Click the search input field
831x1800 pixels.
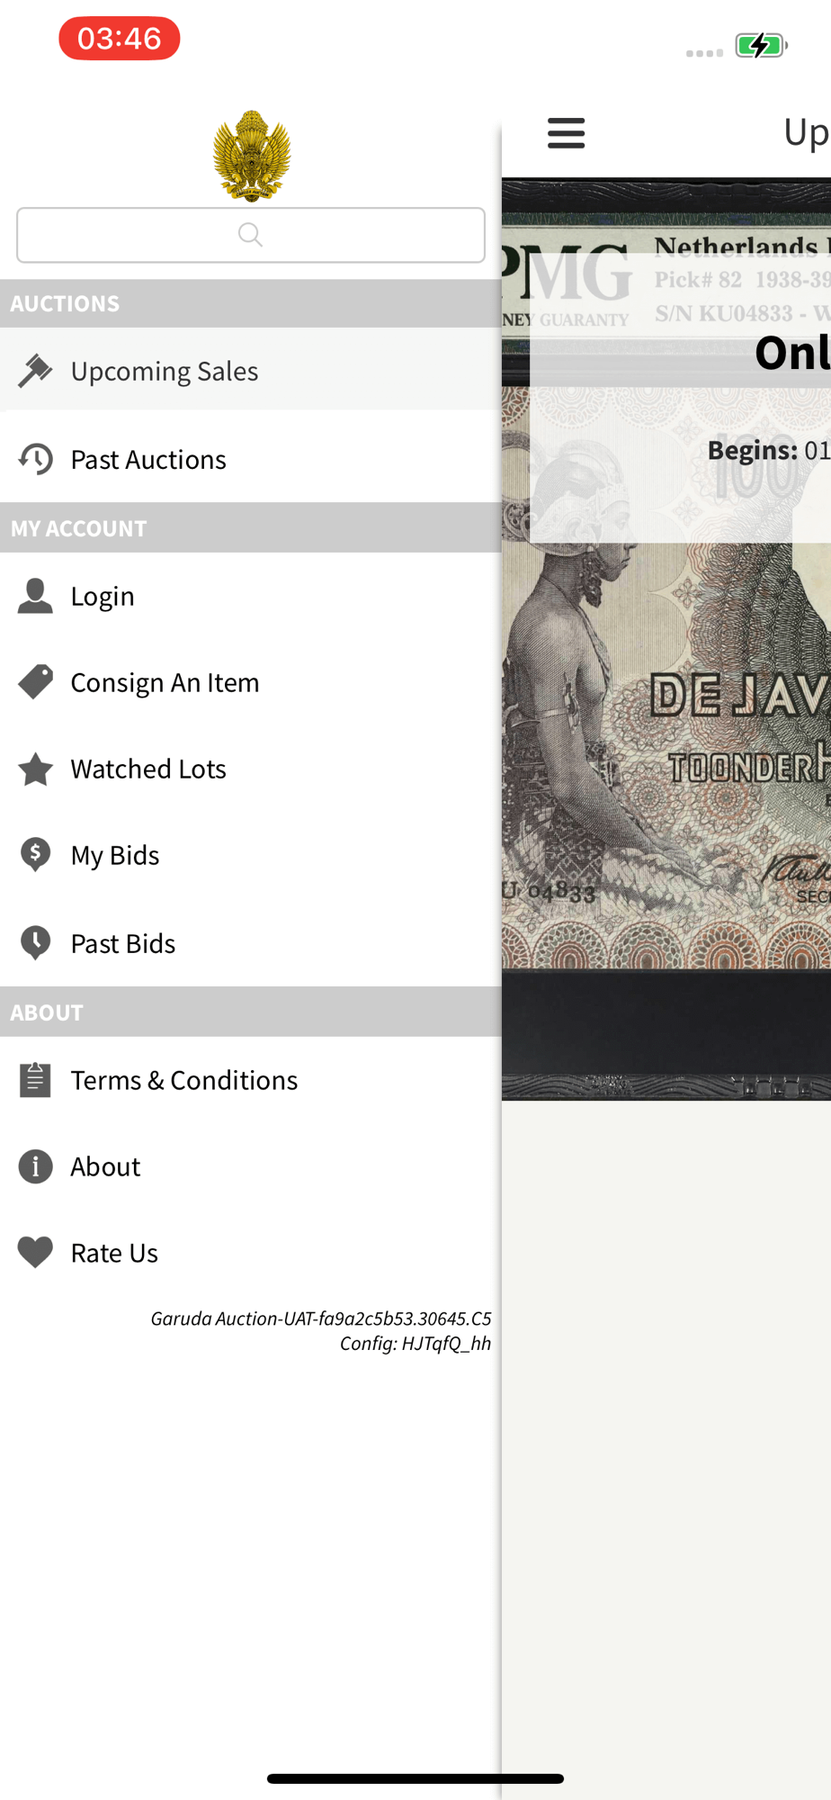pyautogui.click(x=251, y=235)
